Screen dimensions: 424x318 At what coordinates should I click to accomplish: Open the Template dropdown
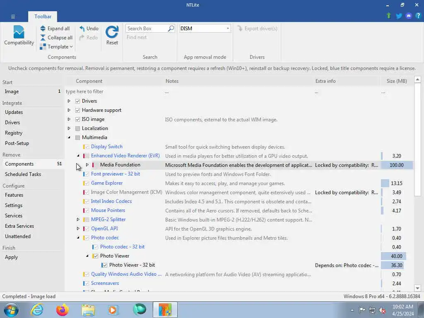coord(56,47)
